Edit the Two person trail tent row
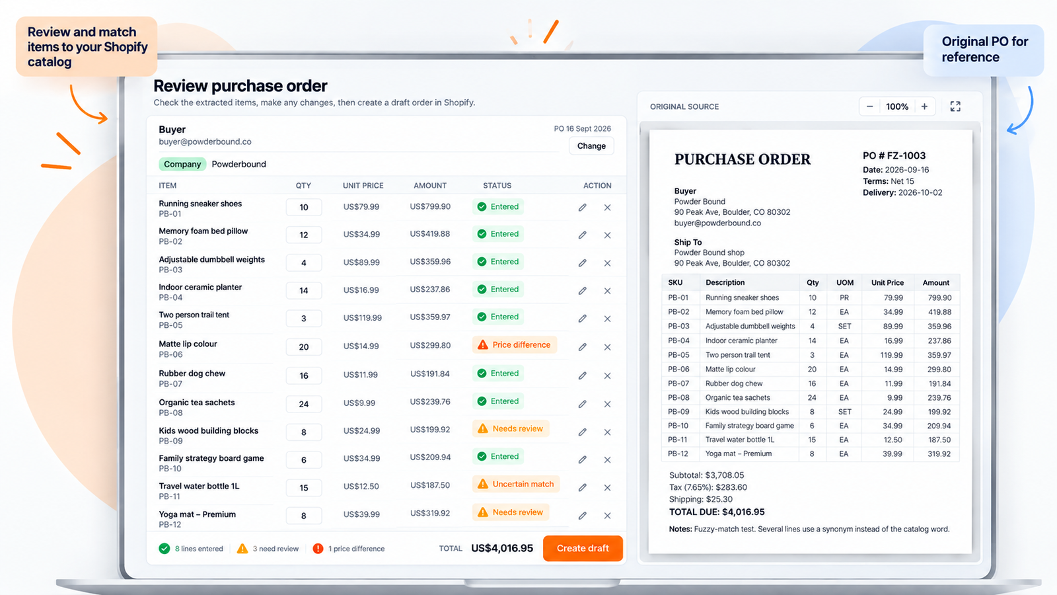 [x=582, y=319]
